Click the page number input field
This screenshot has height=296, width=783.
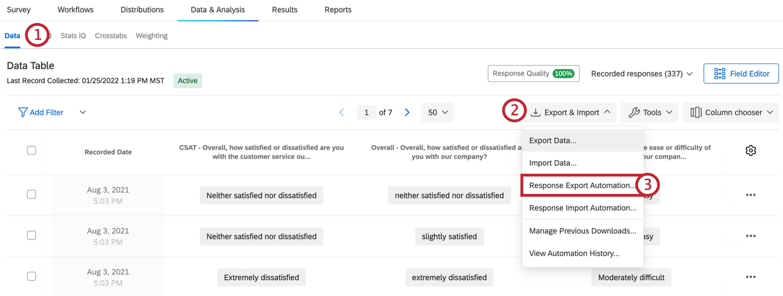(367, 112)
